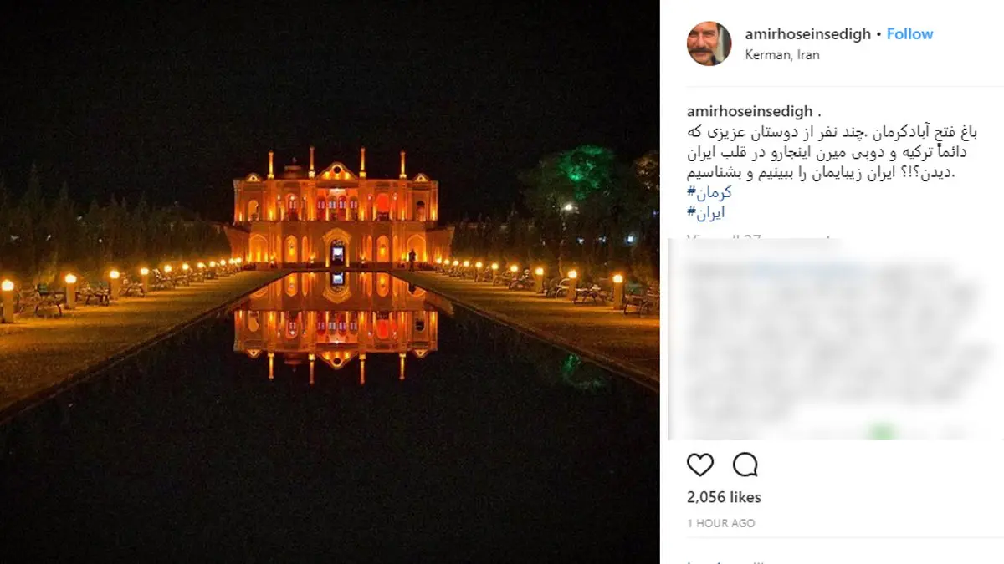View the 2,056 likes list
Image resolution: width=1004 pixels, height=564 pixels.
point(724,497)
